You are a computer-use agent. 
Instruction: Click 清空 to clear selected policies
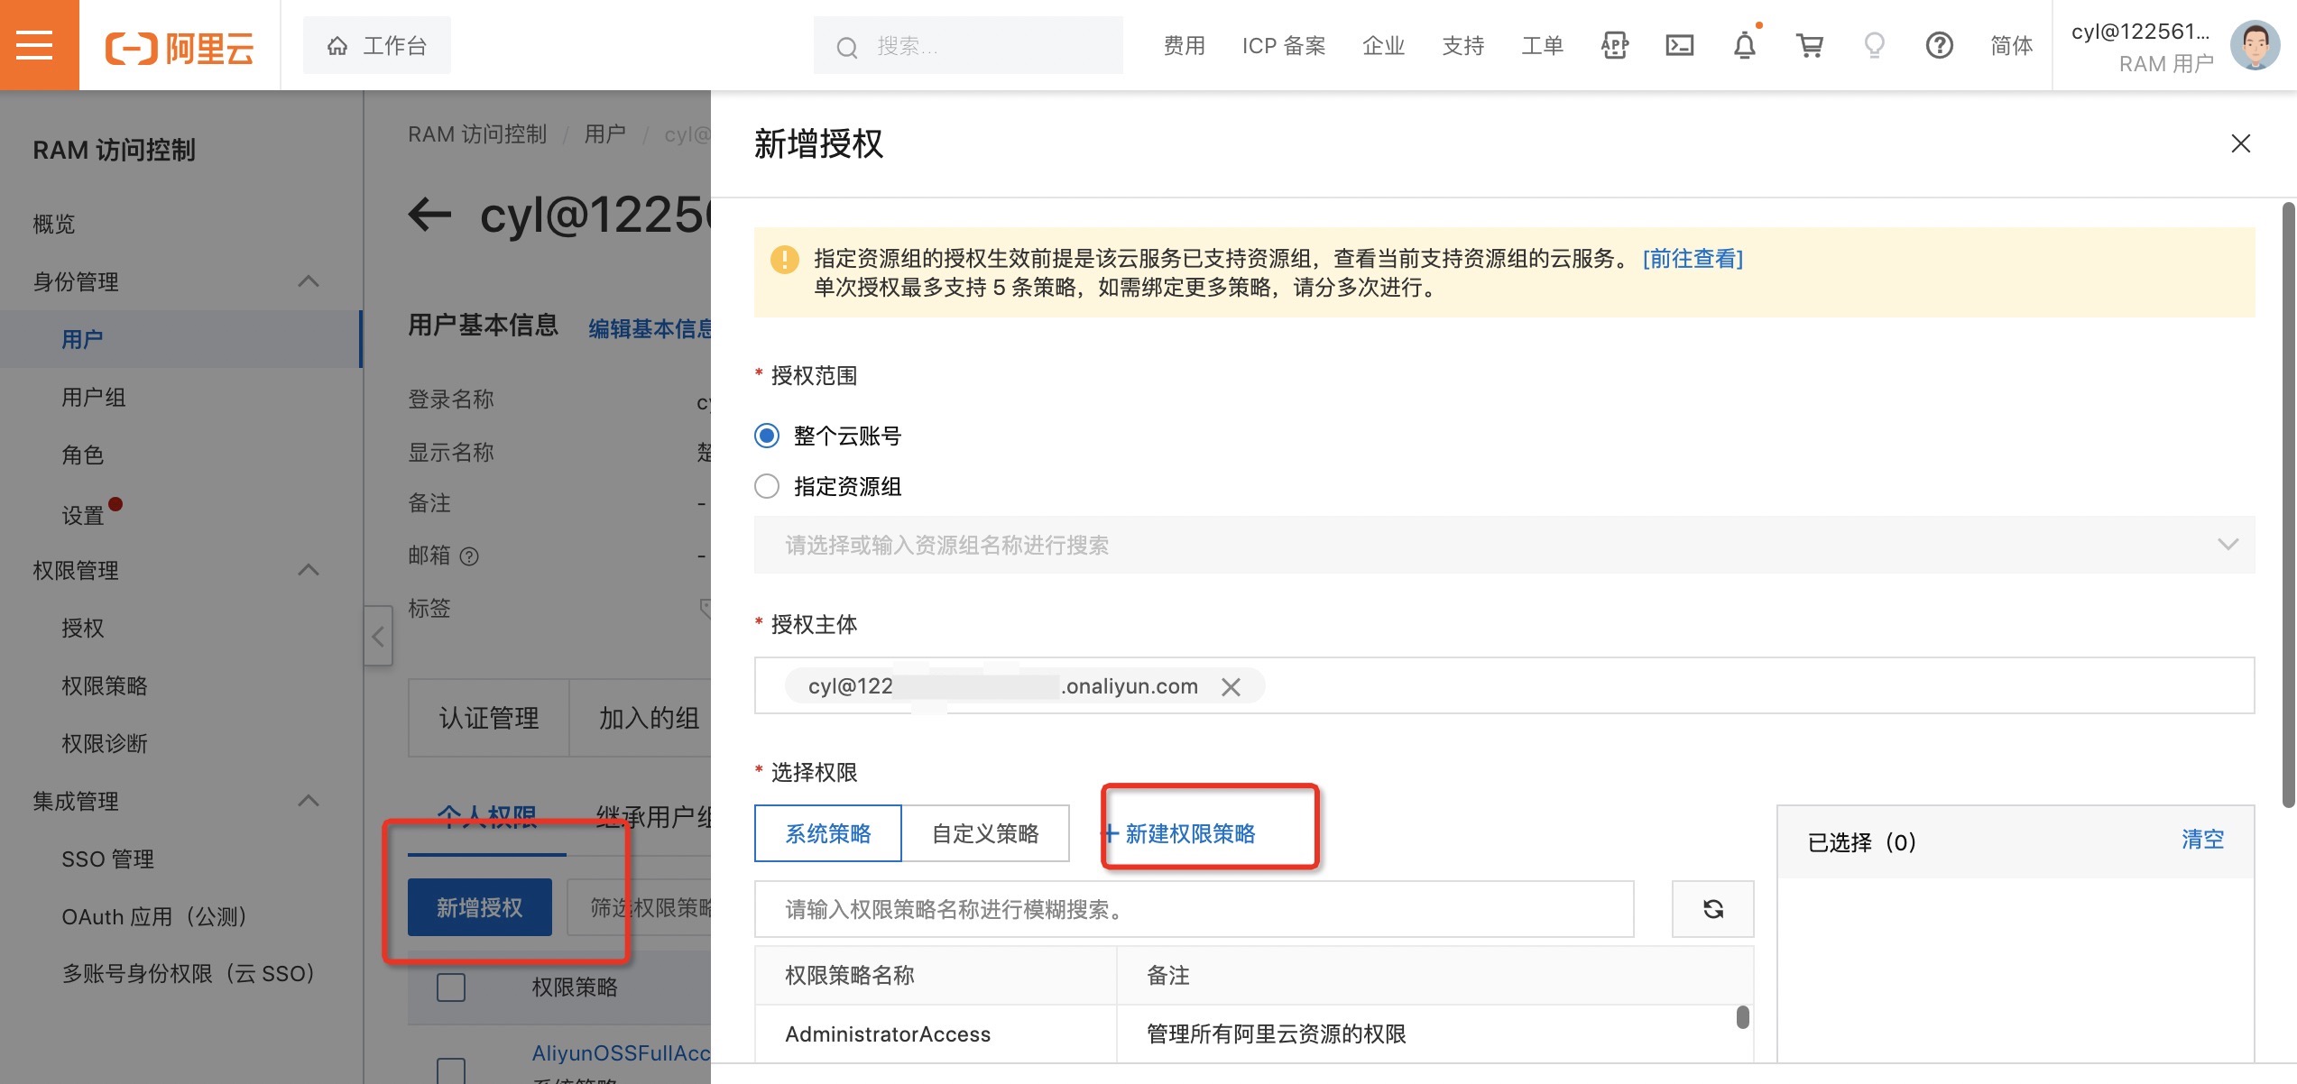2202,840
